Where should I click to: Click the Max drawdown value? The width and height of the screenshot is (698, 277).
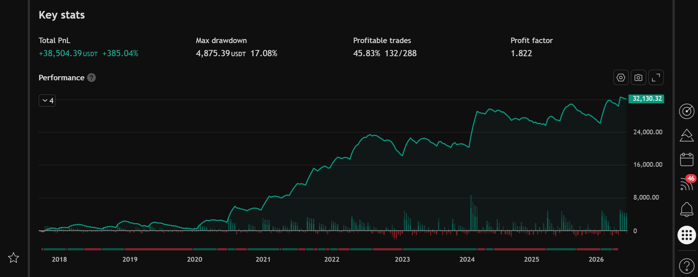237,53
